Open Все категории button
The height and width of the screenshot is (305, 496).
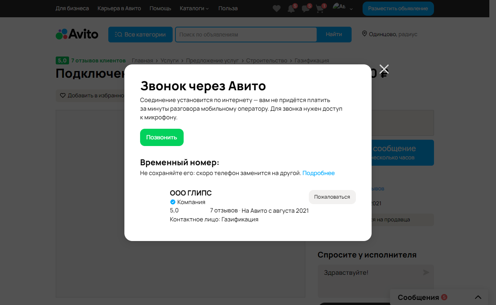(140, 34)
